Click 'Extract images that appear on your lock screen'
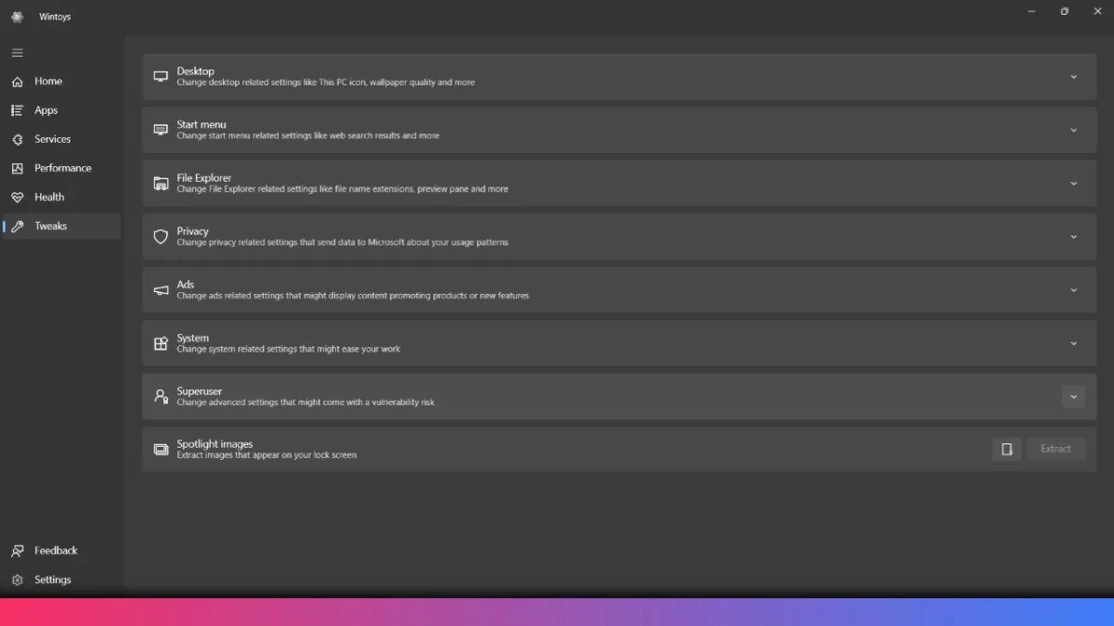The height and width of the screenshot is (626, 1114). tap(266, 455)
